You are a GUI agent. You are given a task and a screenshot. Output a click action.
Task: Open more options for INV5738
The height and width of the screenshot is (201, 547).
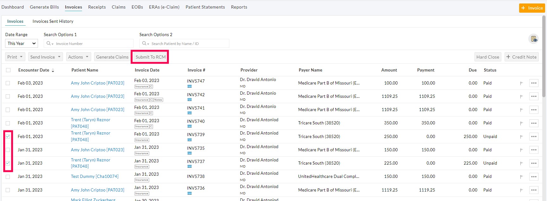coord(534,177)
